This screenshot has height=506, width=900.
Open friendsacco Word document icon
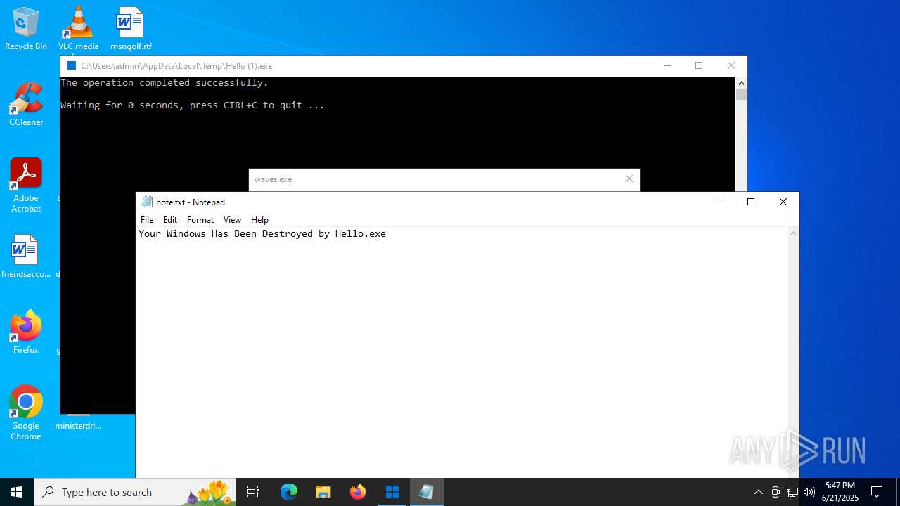pyautogui.click(x=26, y=256)
